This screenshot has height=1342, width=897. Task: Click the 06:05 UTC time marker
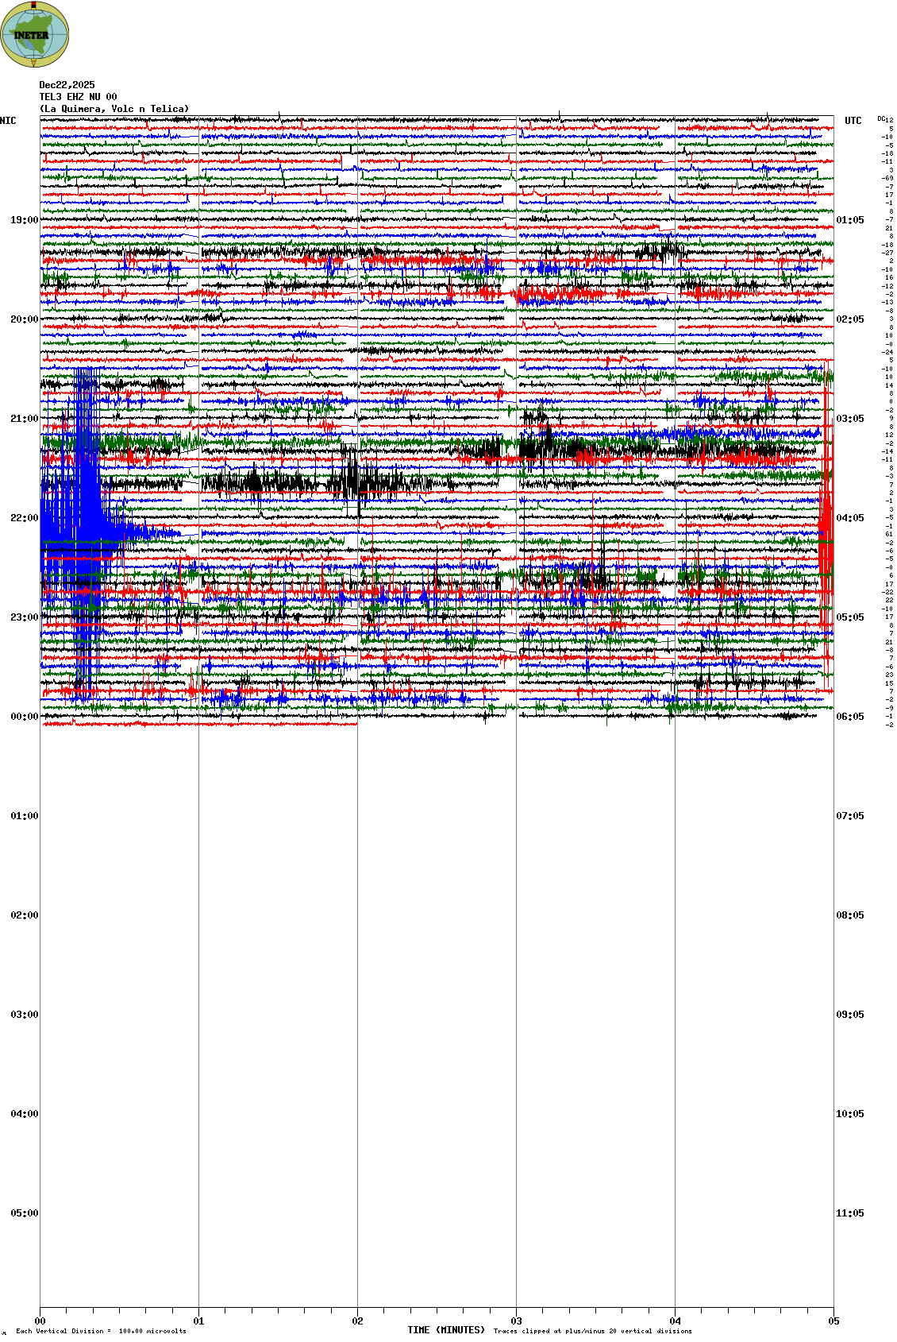pyautogui.click(x=849, y=717)
